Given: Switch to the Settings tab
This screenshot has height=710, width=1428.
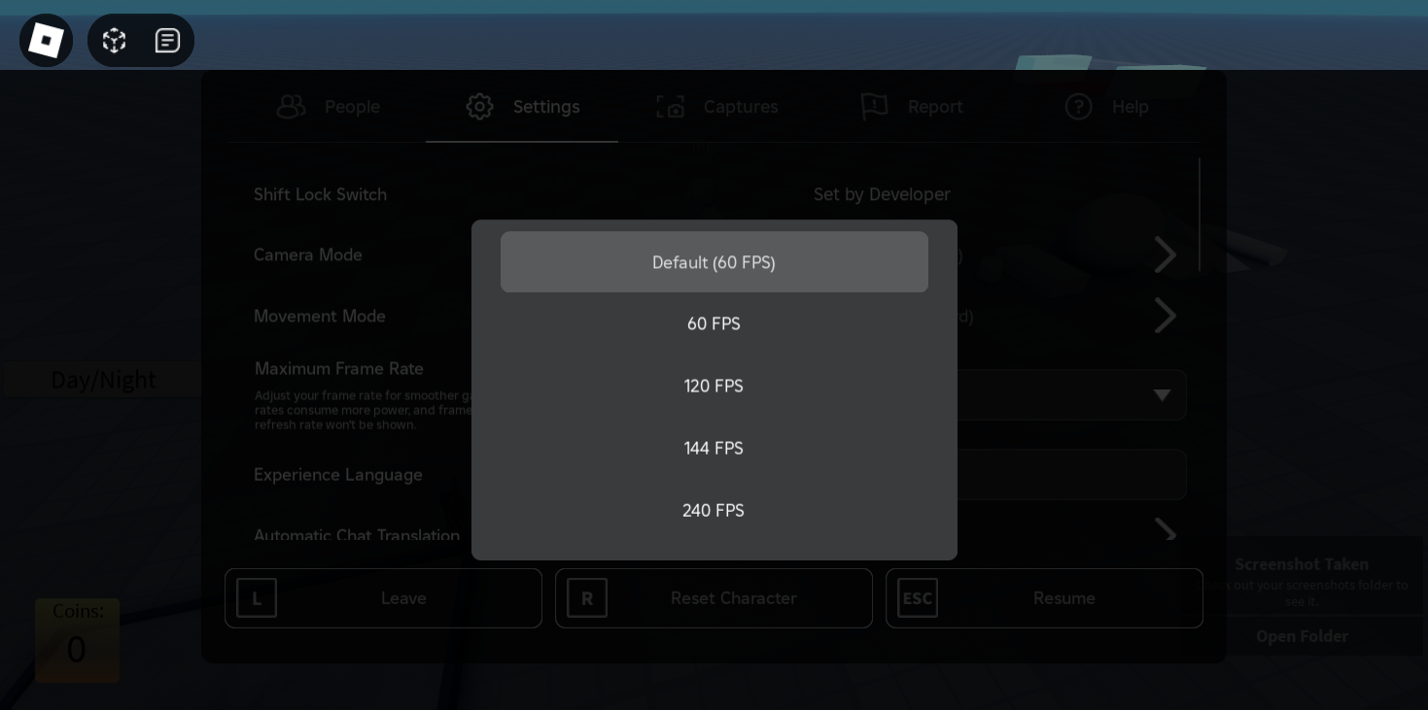Looking at the screenshot, I should click(x=522, y=107).
